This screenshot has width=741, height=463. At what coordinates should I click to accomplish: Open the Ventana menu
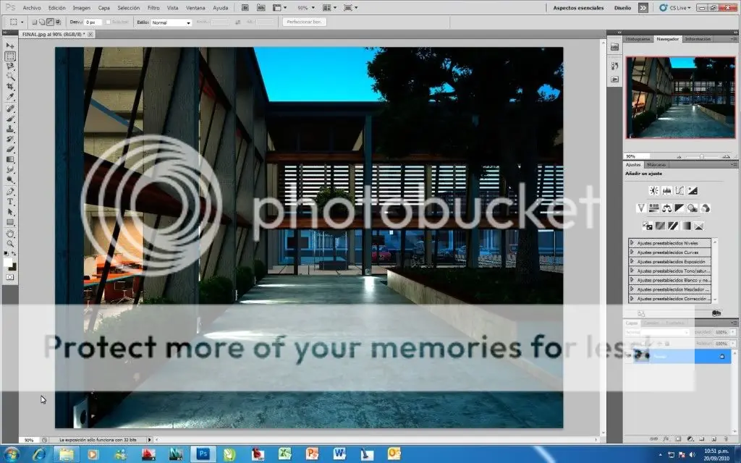point(195,7)
